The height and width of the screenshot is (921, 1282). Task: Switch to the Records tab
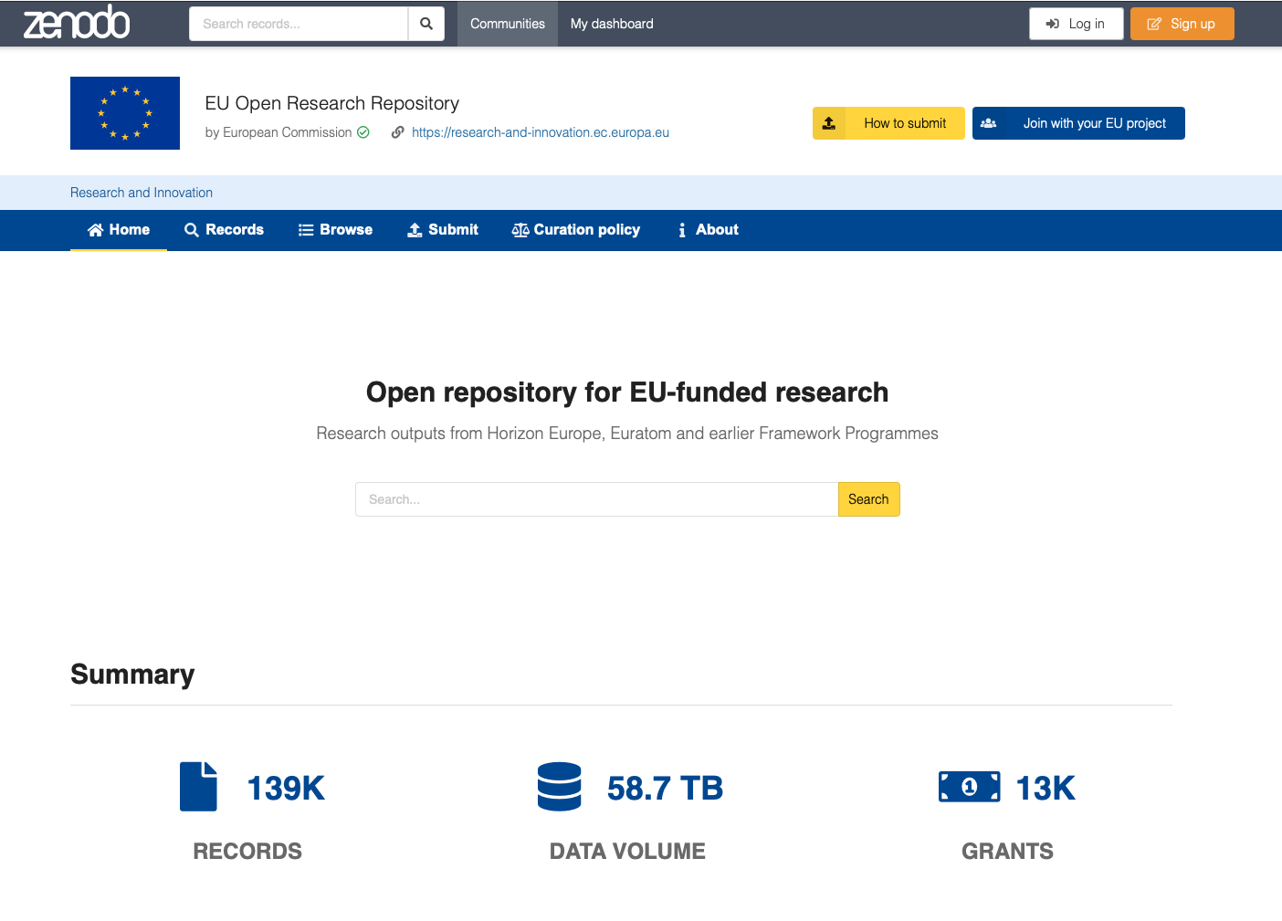[x=225, y=230]
